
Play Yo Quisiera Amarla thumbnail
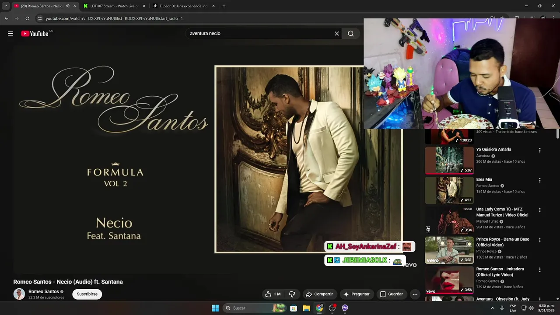pos(449,160)
